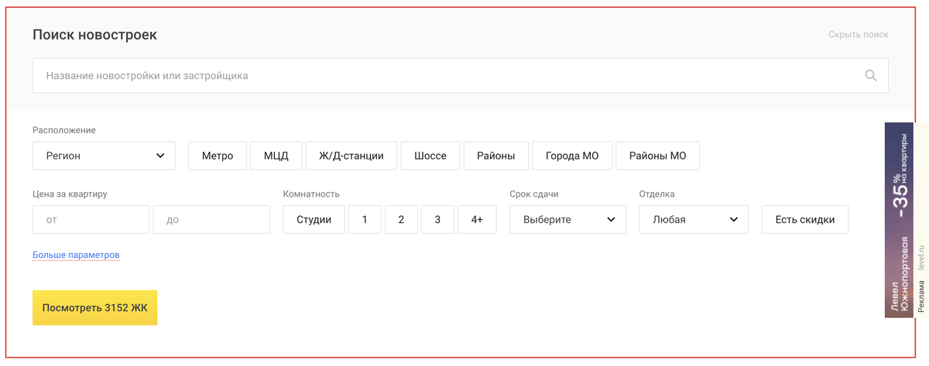Choose the Шоссе location option
This screenshot has height=366, width=929.
[x=430, y=156]
